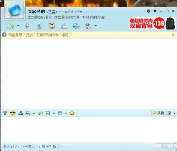The image size is (177, 151).
Task: Open the help question mark icon
Action: click(x=148, y=11)
